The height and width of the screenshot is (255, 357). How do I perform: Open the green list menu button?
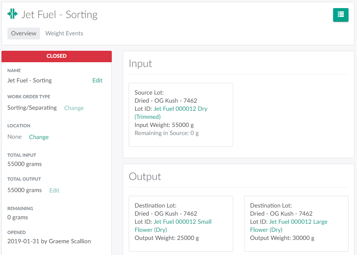click(340, 15)
